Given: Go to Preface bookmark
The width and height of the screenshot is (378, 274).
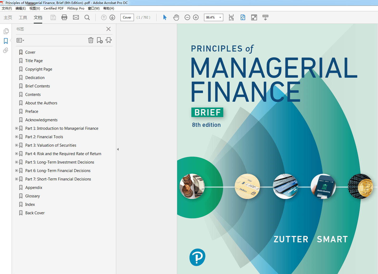Looking at the screenshot, I should (32, 112).
